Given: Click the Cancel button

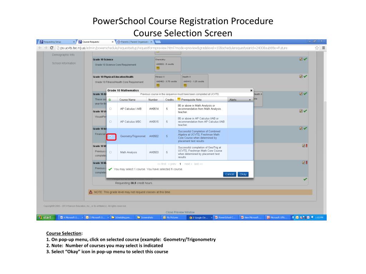Looking at the screenshot, I should (x=230, y=174).
